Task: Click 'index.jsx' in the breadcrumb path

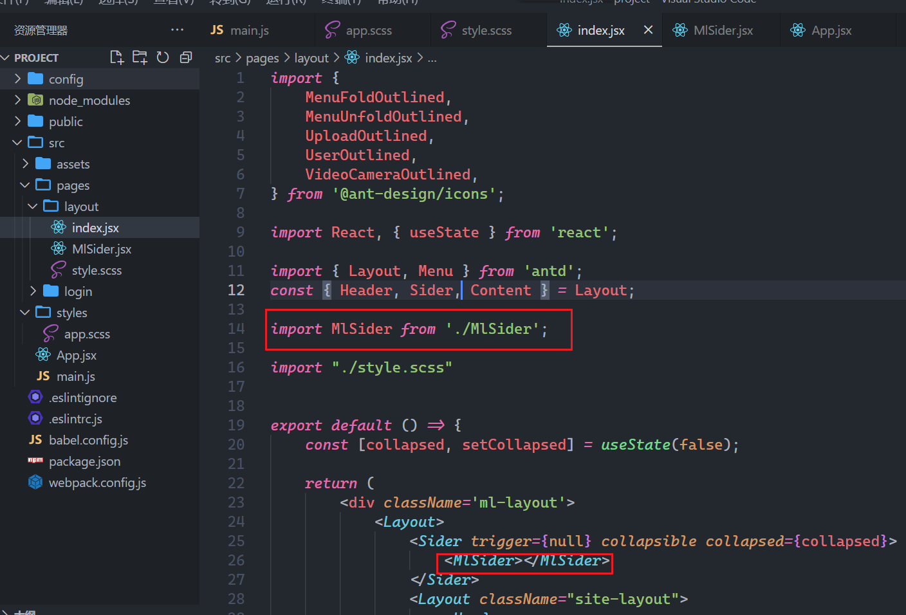Action: point(389,58)
